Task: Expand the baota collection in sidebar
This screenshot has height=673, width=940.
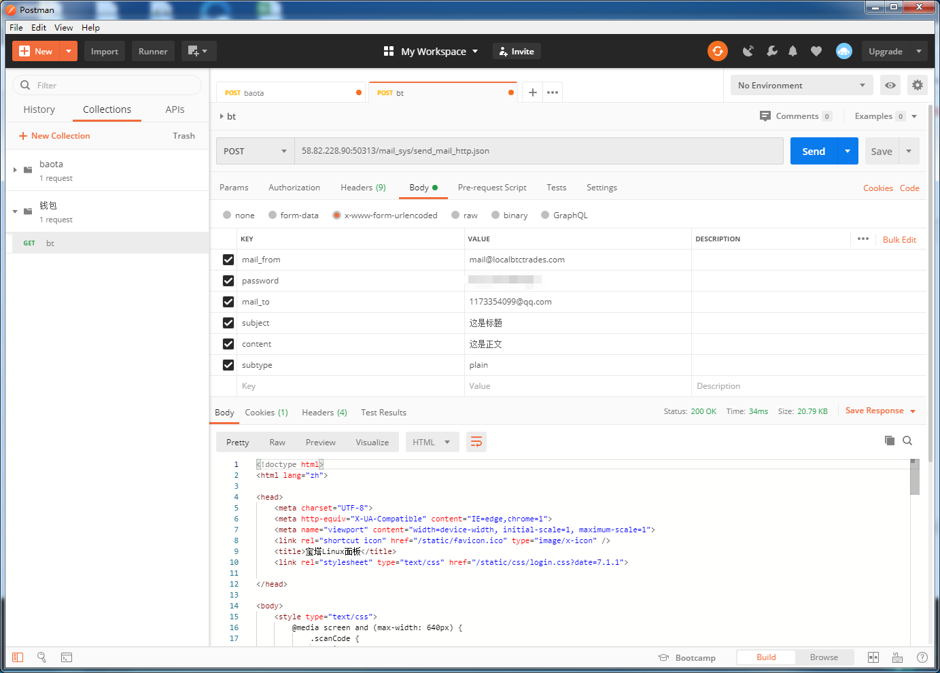Action: (15, 170)
